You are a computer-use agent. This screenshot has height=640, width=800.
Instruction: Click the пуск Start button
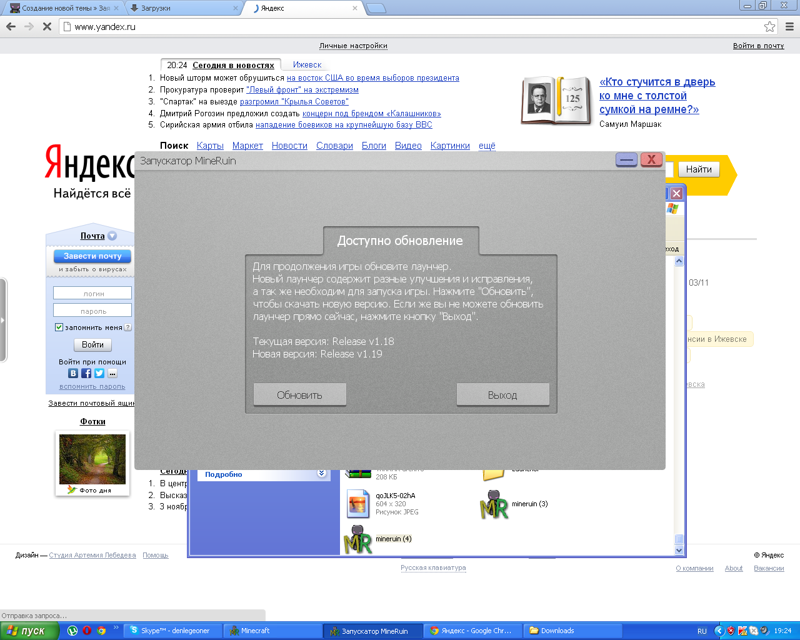coord(29,631)
